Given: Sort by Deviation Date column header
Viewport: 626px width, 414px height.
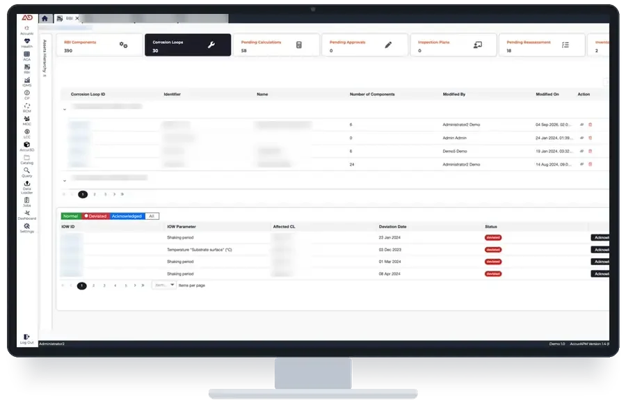Looking at the screenshot, I should pyautogui.click(x=392, y=226).
